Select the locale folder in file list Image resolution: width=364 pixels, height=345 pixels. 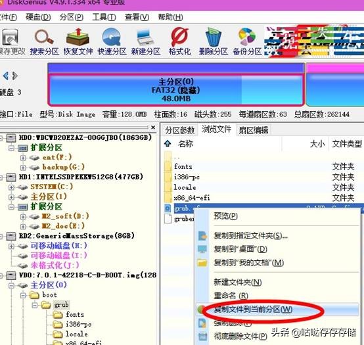click(x=185, y=187)
